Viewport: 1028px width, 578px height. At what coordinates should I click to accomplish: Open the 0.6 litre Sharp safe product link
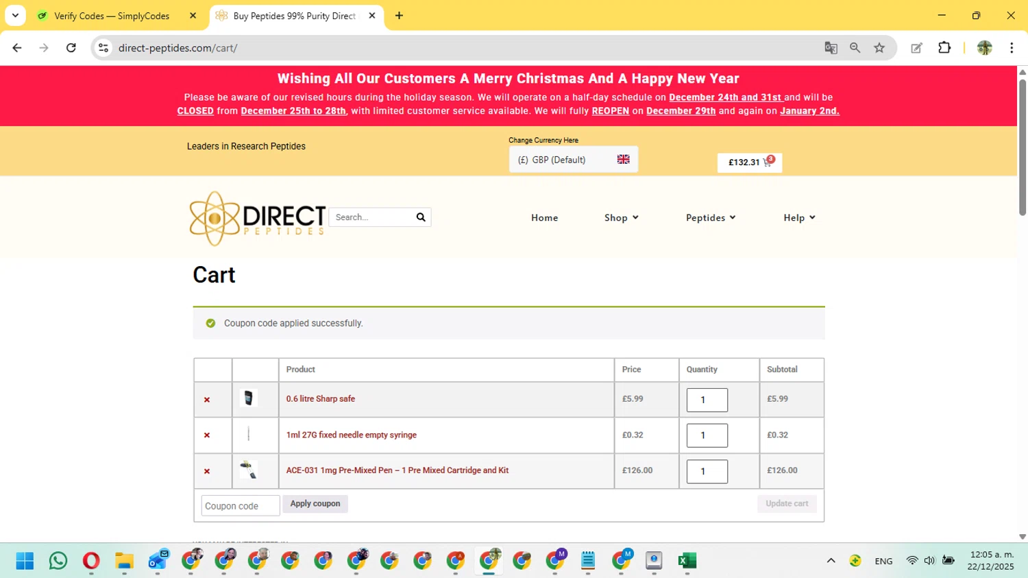pos(320,399)
